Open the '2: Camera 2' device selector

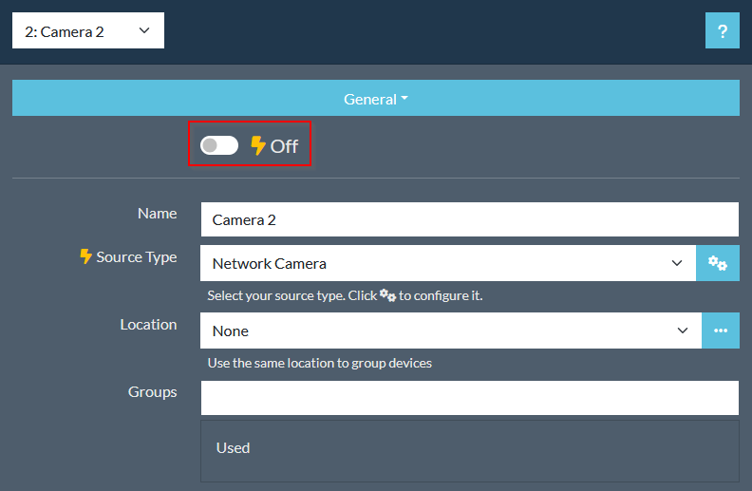pos(87,30)
